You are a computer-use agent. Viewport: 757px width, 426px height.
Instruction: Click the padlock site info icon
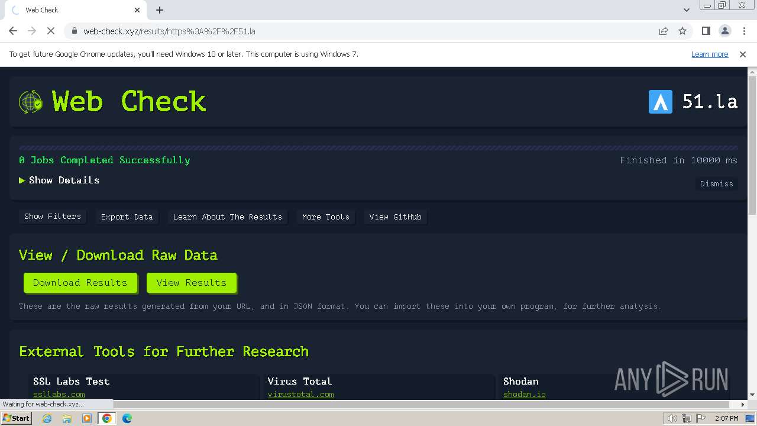(x=74, y=31)
